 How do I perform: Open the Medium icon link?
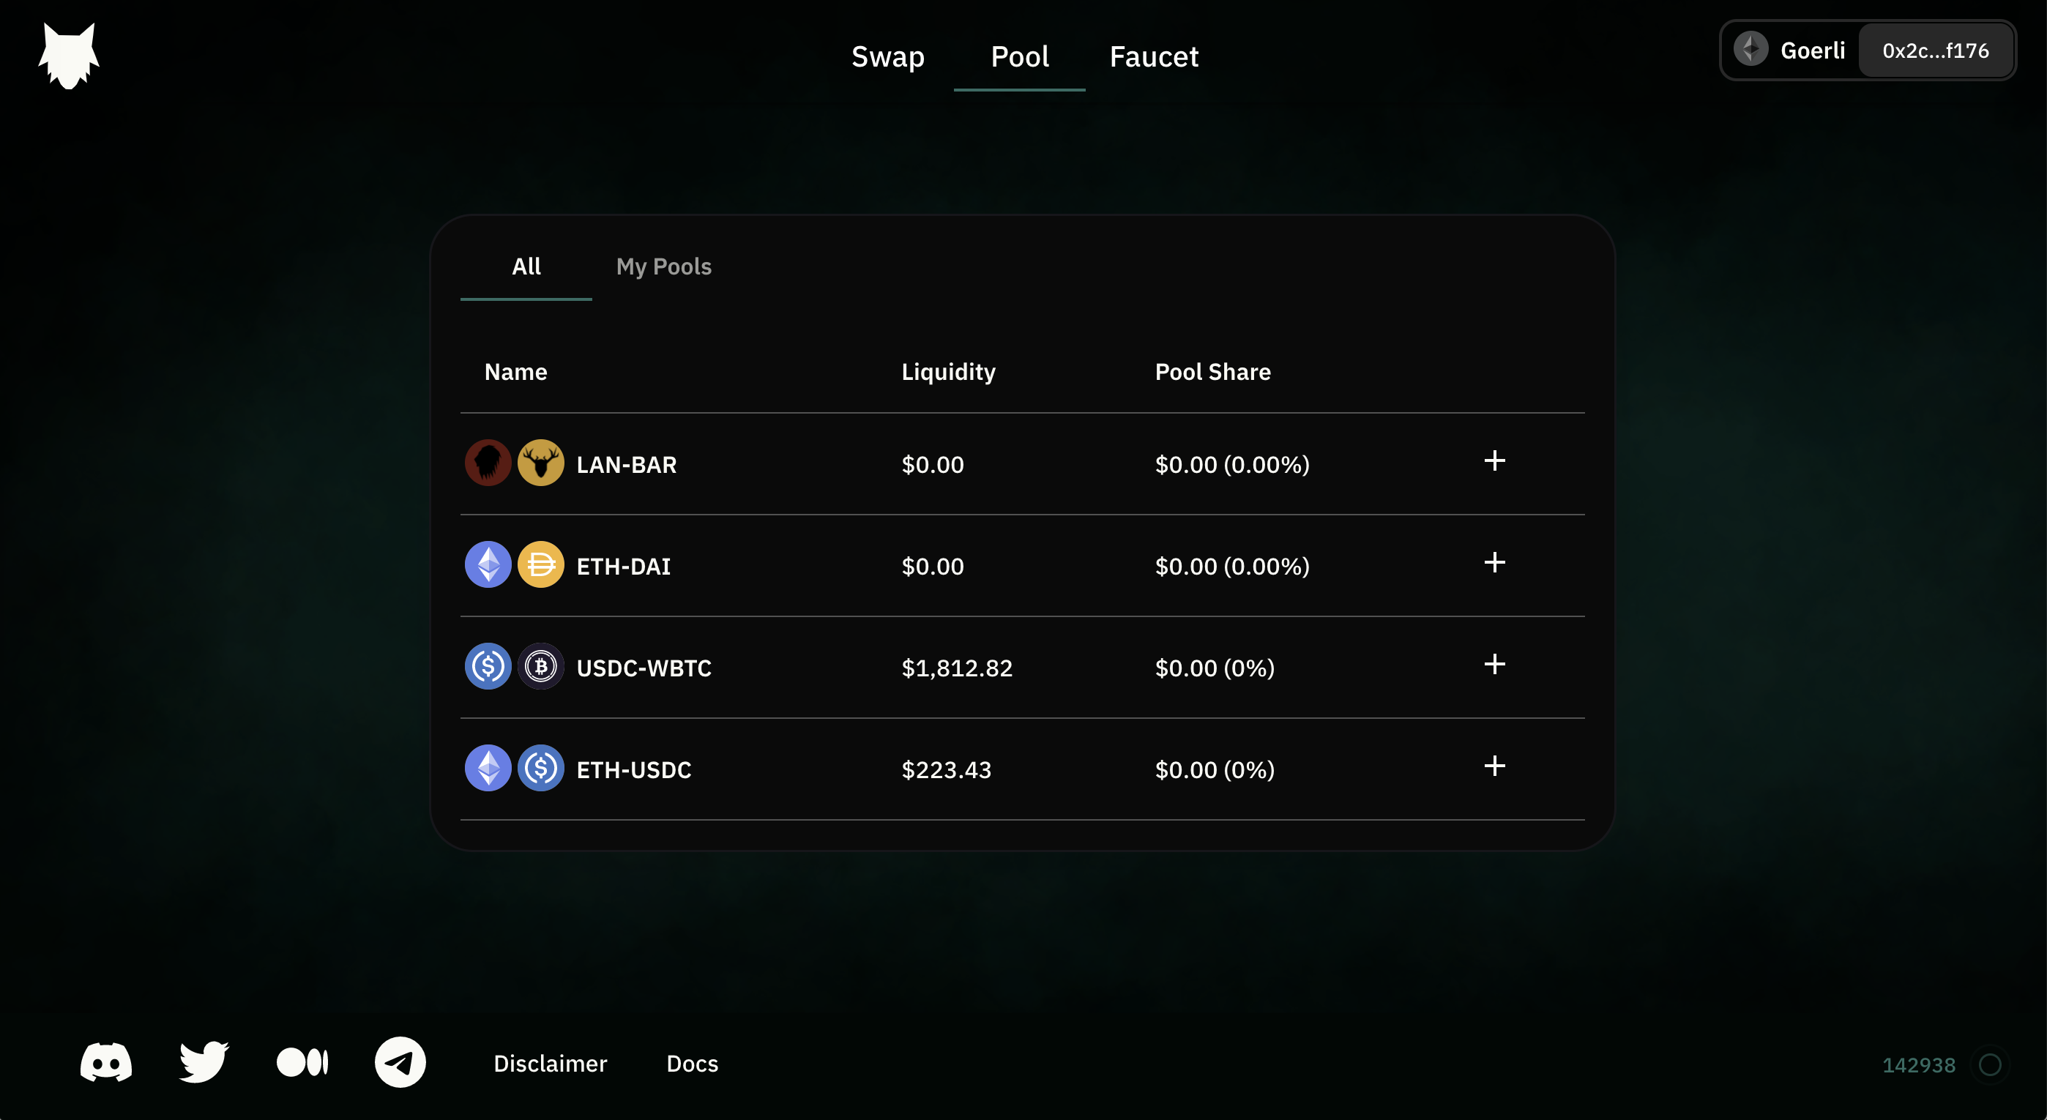(302, 1063)
